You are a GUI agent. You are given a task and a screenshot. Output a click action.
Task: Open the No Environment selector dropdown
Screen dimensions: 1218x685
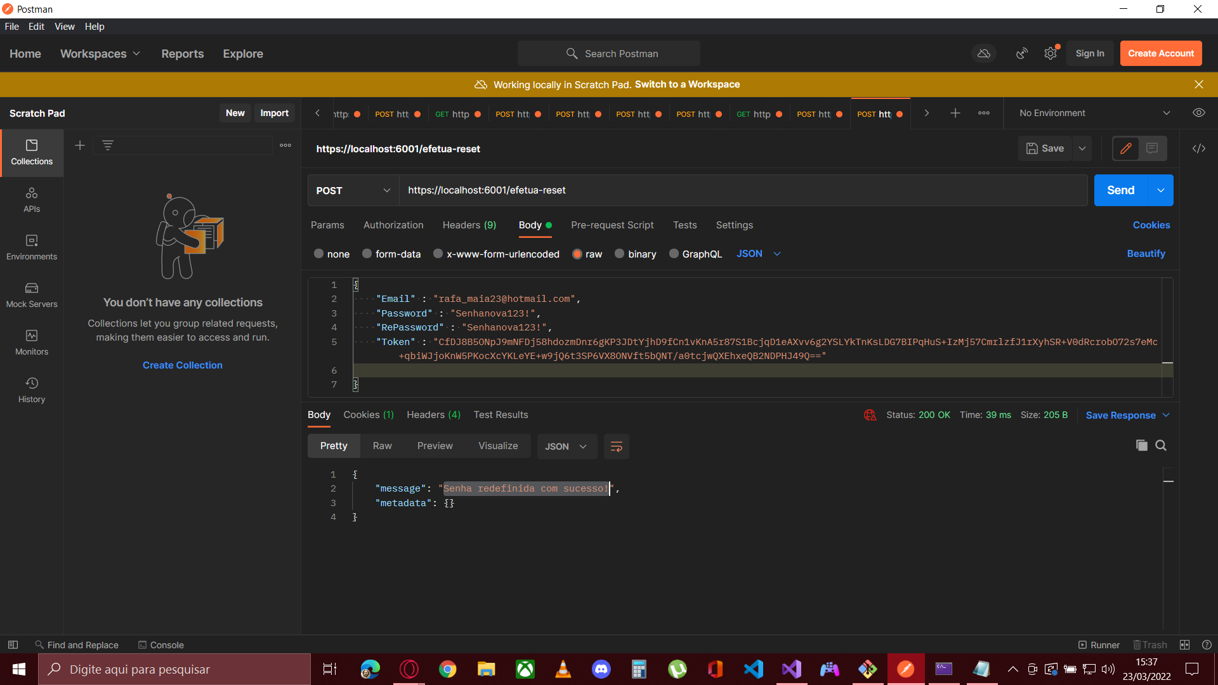coord(1095,113)
